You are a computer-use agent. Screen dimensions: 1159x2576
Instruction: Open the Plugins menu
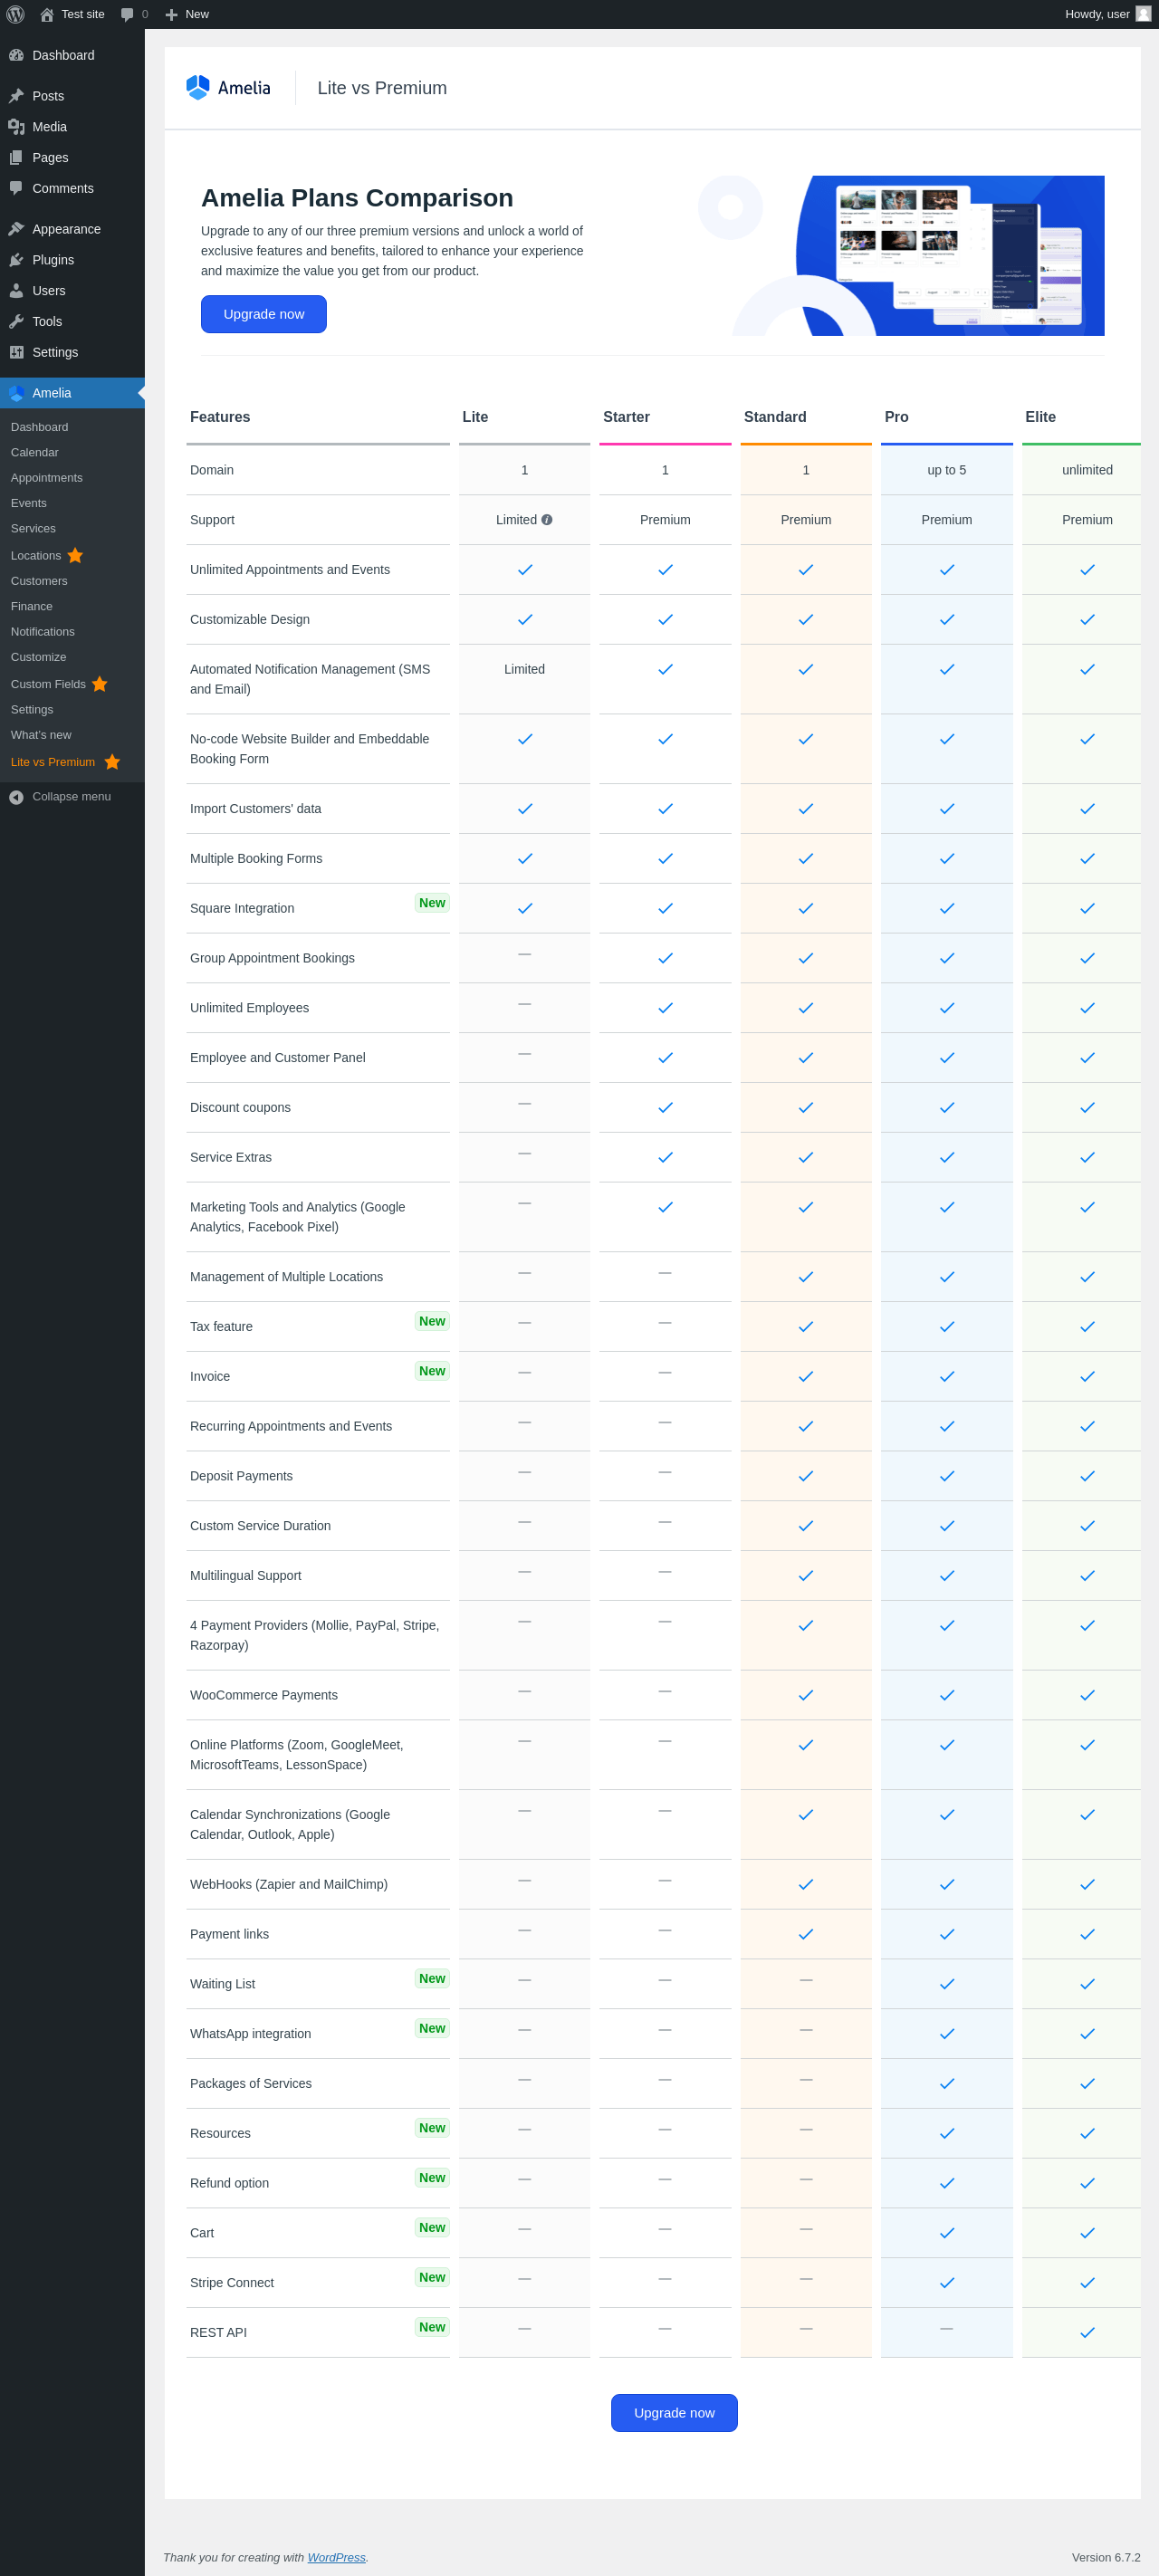click(53, 260)
